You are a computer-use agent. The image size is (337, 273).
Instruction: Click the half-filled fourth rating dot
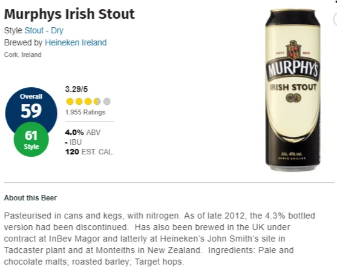(x=97, y=102)
